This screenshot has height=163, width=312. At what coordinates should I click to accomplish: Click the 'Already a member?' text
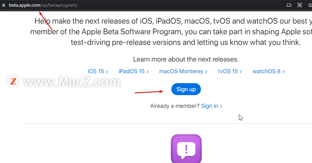pos(175,106)
